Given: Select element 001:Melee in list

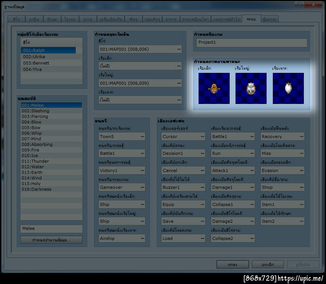Looking at the screenshot, I should point(52,105).
